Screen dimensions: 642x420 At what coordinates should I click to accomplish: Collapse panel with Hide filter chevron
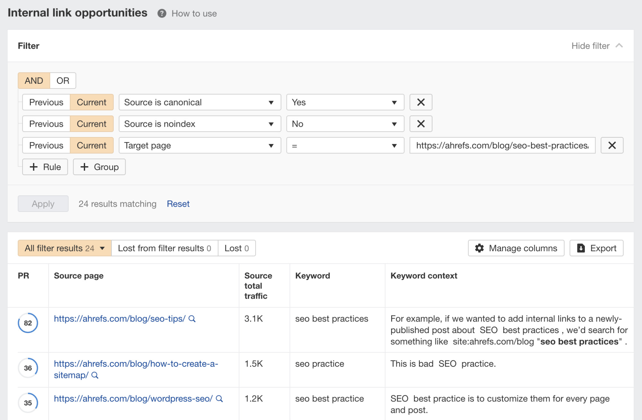(619, 46)
